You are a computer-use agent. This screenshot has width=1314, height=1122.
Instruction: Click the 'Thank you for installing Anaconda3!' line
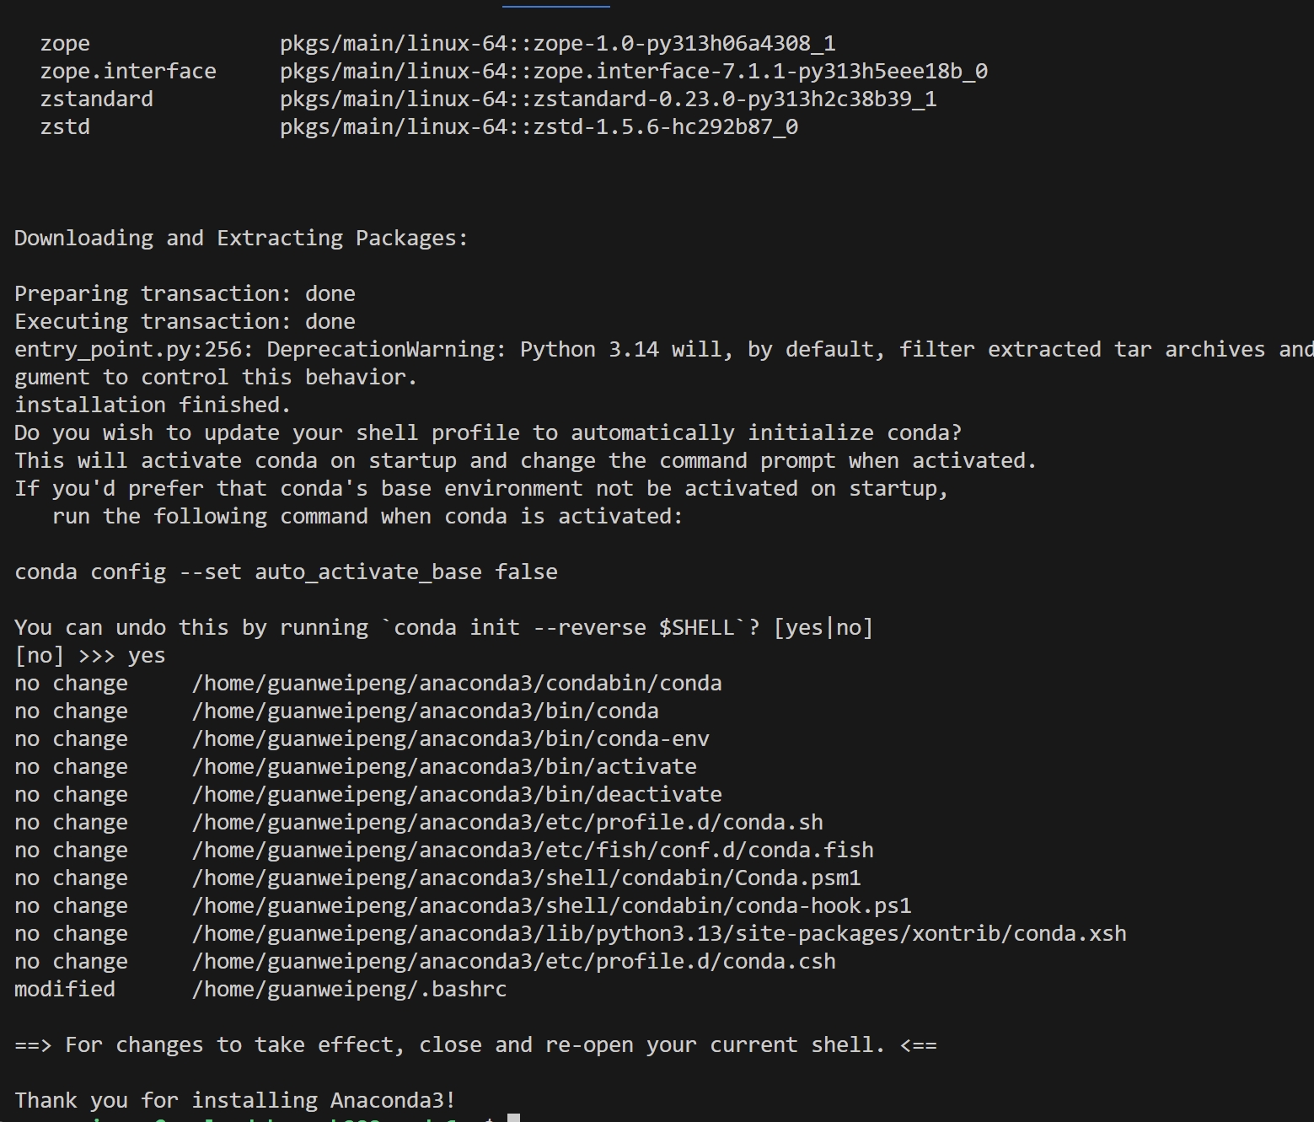click(x=235, y=1100)
